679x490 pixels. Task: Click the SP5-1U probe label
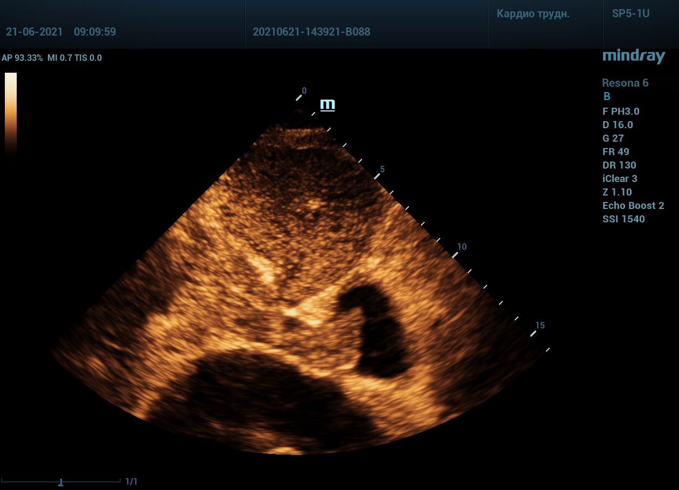pyautogui.click(x=630, y=14)
